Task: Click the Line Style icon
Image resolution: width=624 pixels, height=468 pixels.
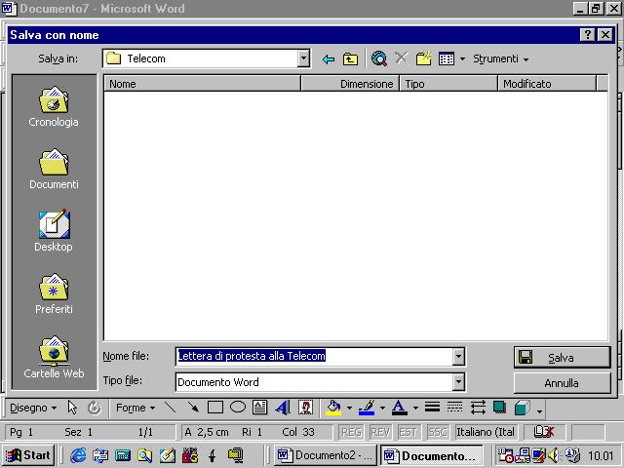Action: (x=432, y=408)
